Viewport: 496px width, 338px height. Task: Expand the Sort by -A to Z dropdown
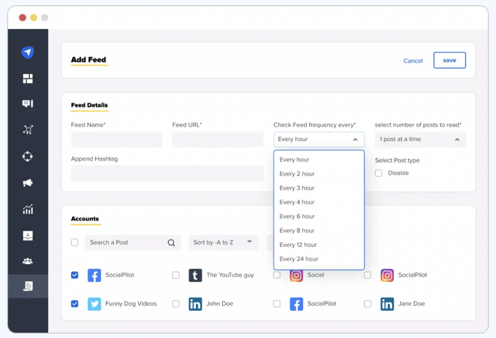pos(223,243)
